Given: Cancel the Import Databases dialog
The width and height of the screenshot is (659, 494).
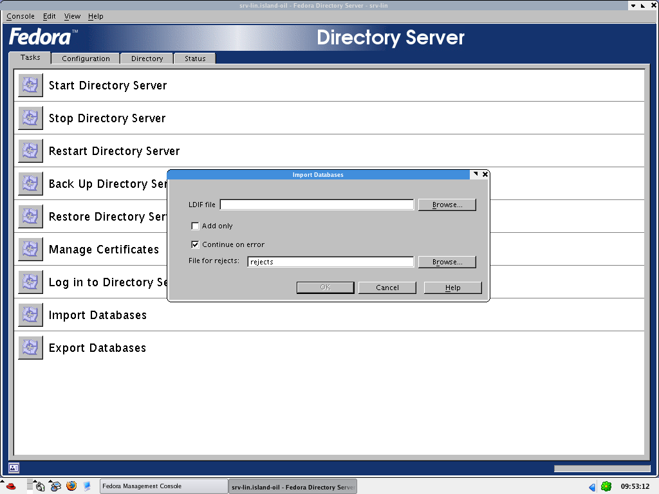Looking at the screenshot, I should 387,288.
